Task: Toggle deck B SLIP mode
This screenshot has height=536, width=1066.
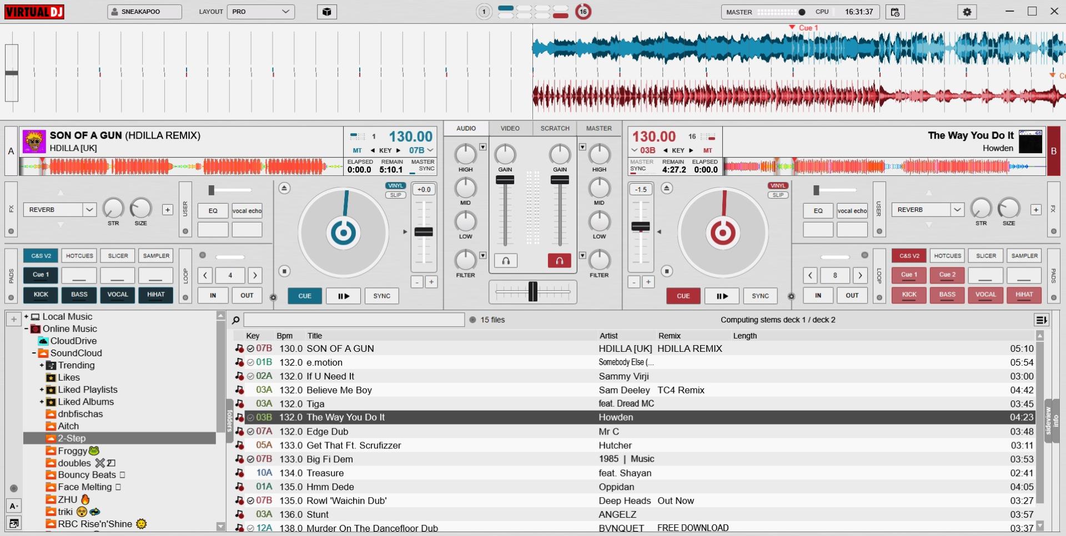Action: click(778, 195)
